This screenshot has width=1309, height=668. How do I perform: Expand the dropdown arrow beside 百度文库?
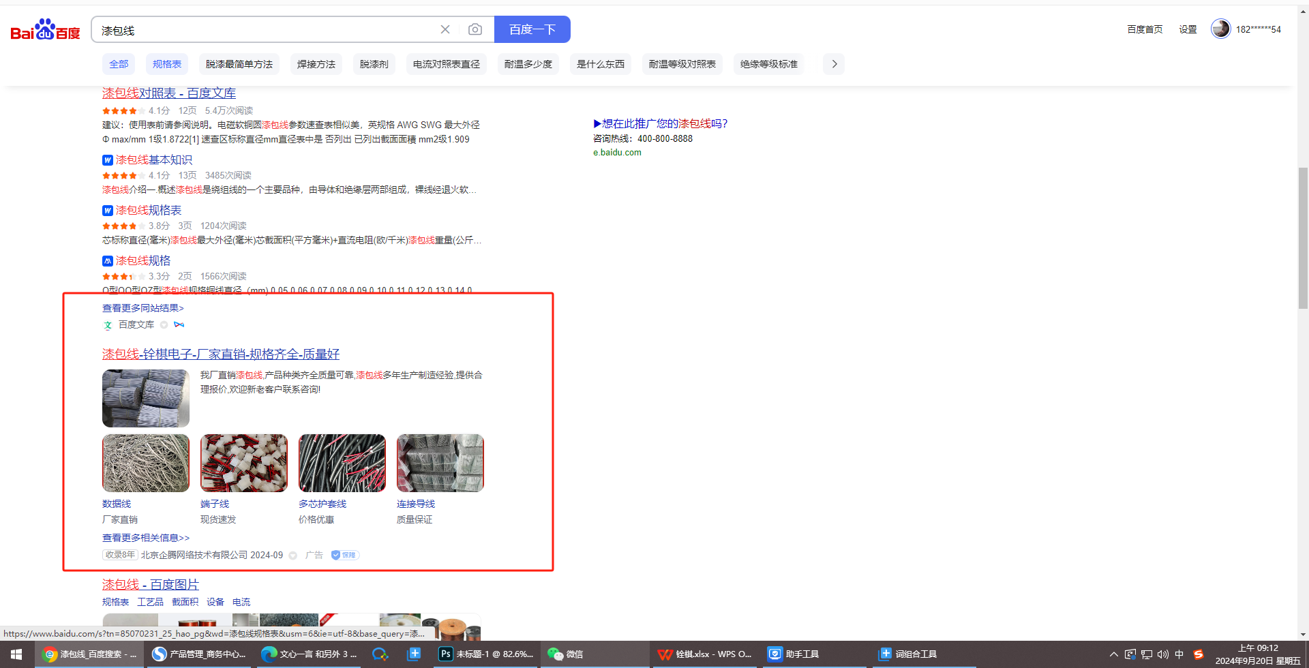[x=164, y=325]
